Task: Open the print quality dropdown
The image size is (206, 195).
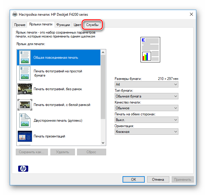Action: coord(146,108)
